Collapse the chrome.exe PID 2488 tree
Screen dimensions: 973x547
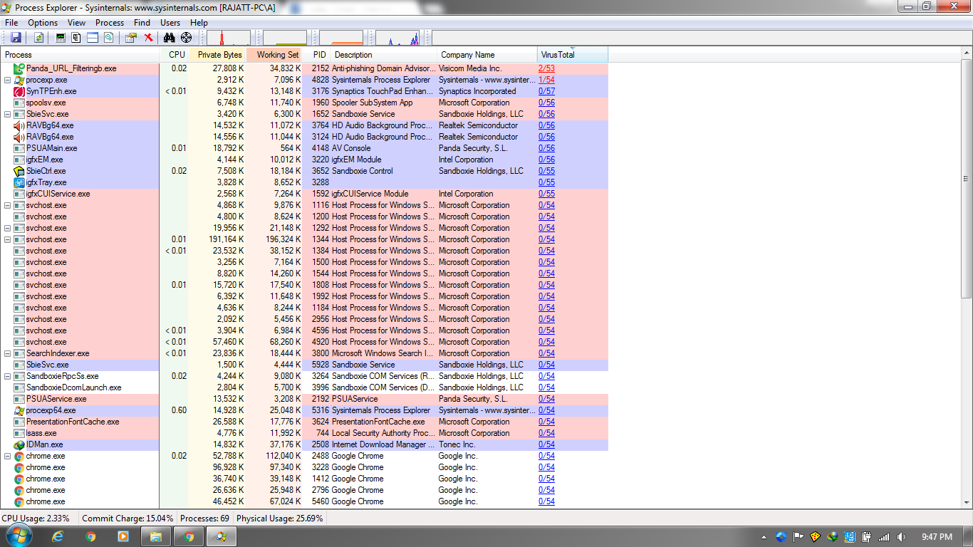point(8,456)
